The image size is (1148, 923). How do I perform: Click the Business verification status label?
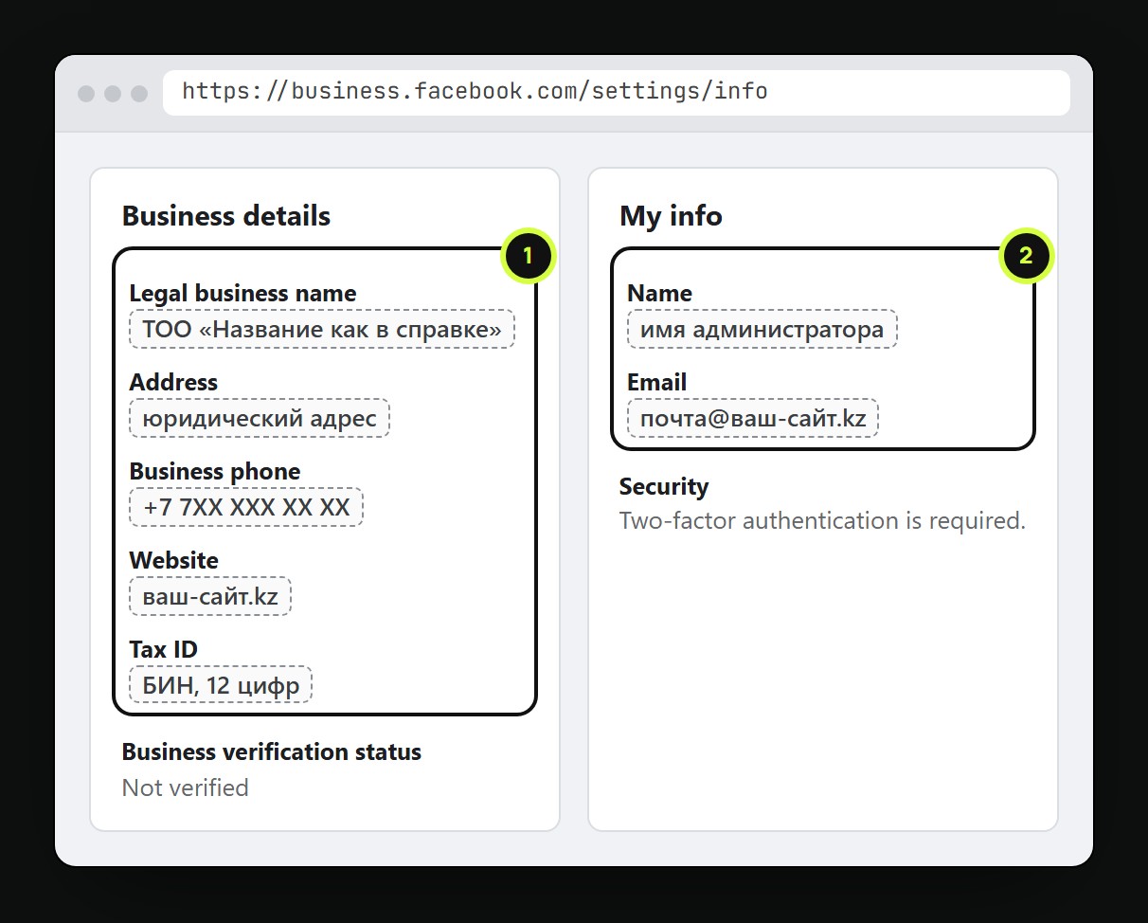pyautogui.click(x=272, y=751)
